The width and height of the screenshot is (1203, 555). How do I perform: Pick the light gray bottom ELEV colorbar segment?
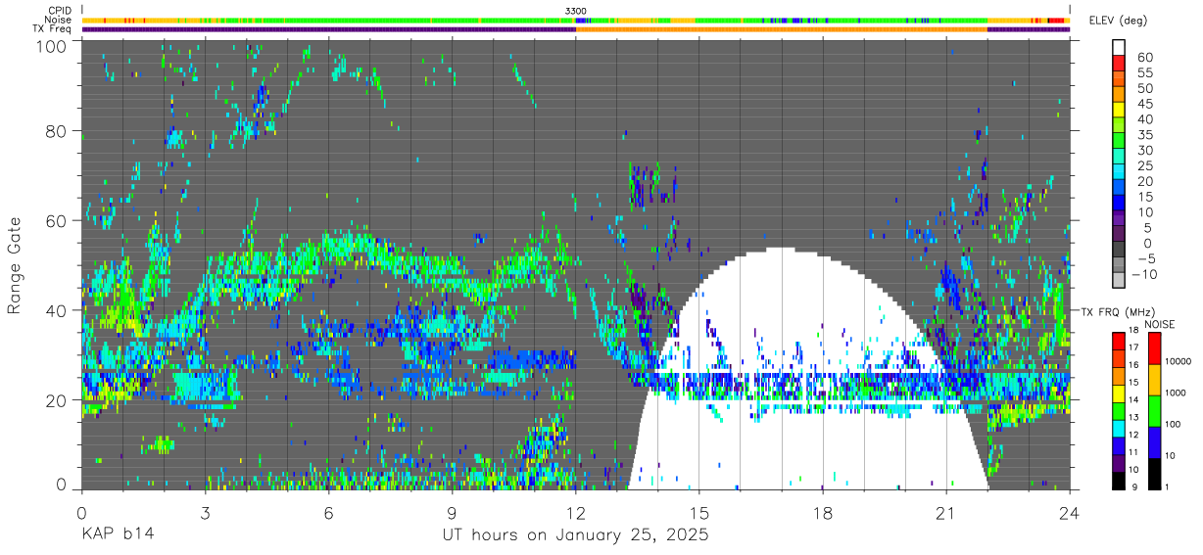pos(1119,281)
